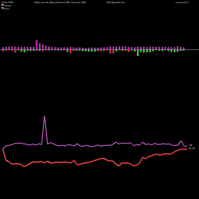Click the '(Old Republic Int' company name text
The width and height of the screenshot is (199, 199).
(115, 2)
